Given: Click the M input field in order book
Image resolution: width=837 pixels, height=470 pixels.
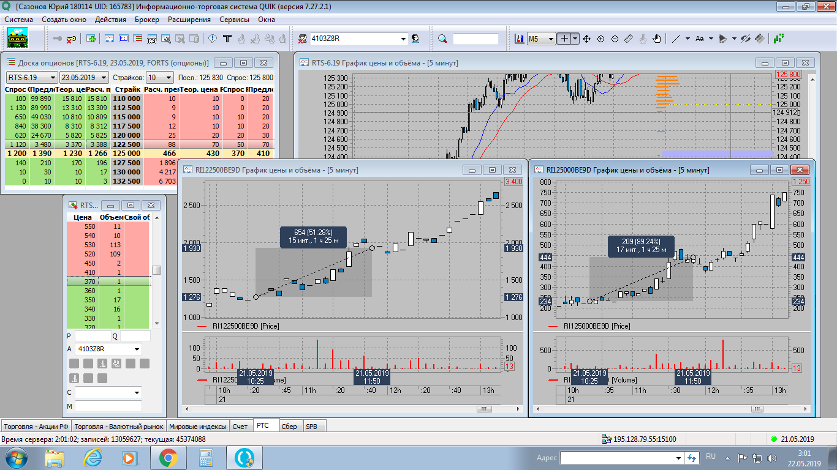Looking at the screenshot, I should pos(108,406).
